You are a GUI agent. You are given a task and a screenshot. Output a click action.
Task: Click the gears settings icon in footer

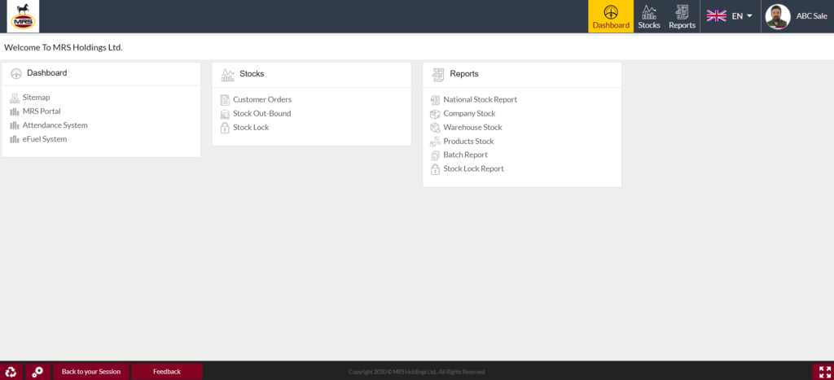(x=37, y=372)
